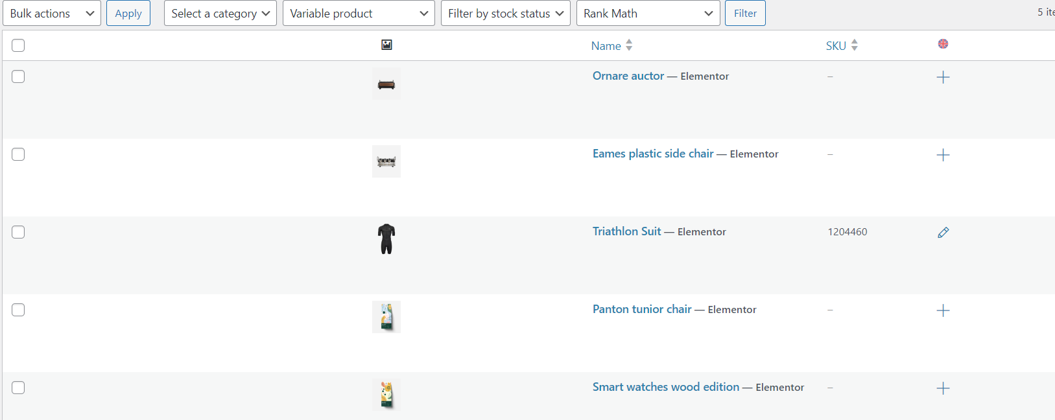Sort by the Name column header
This screenshot has width=1055, height=420.
coord(606,46)
